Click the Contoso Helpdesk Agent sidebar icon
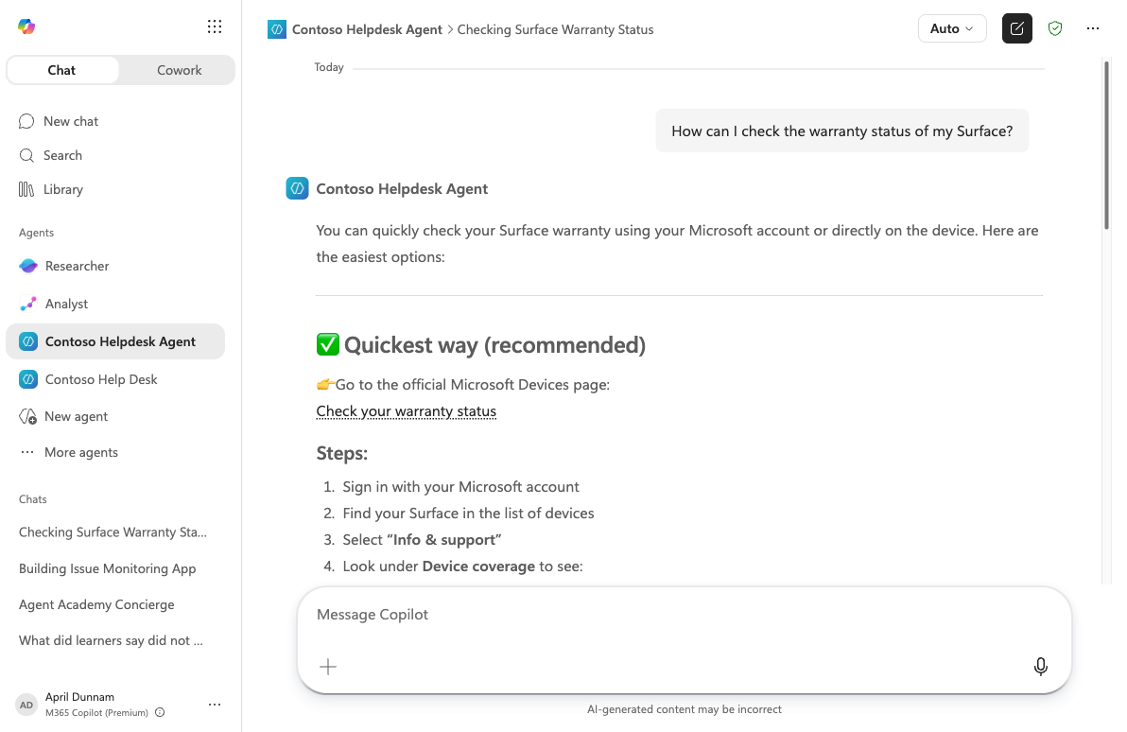Viewport: 1127px width, 732px height. [28, 341]
